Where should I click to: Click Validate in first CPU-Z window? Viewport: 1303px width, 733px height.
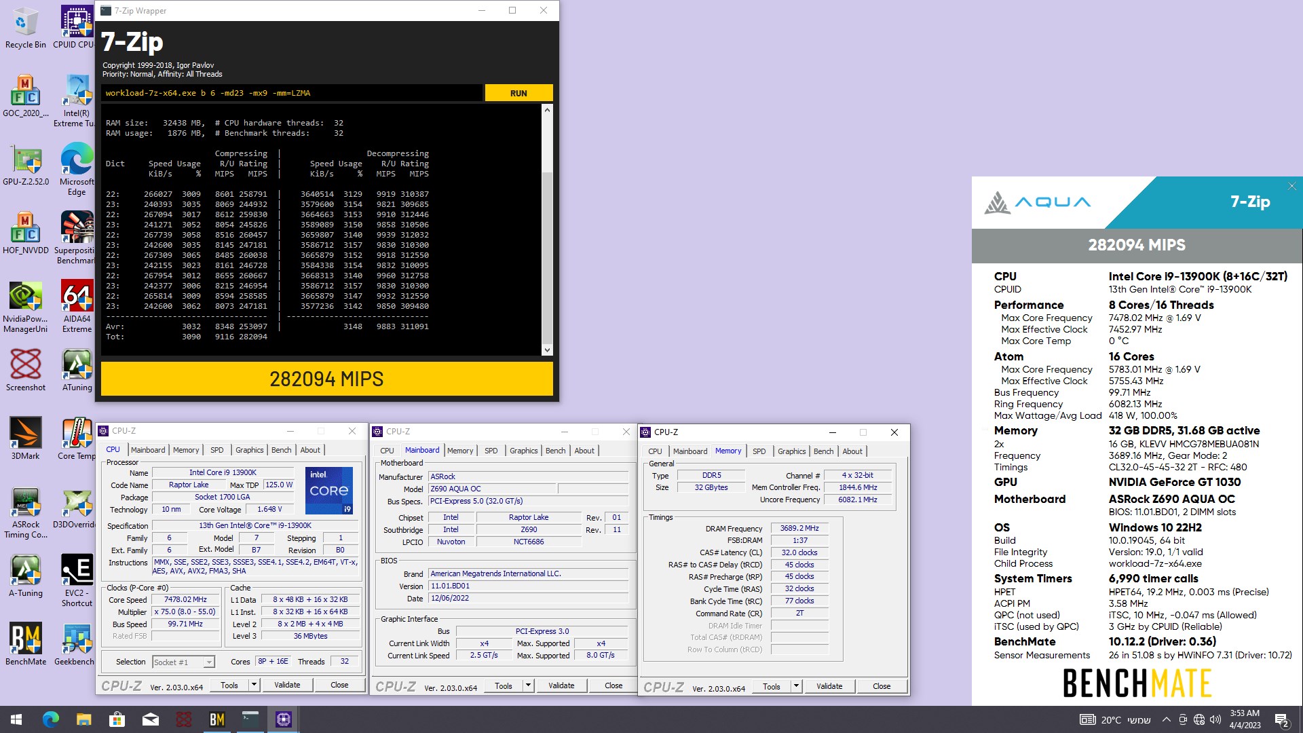pos(287,685)
